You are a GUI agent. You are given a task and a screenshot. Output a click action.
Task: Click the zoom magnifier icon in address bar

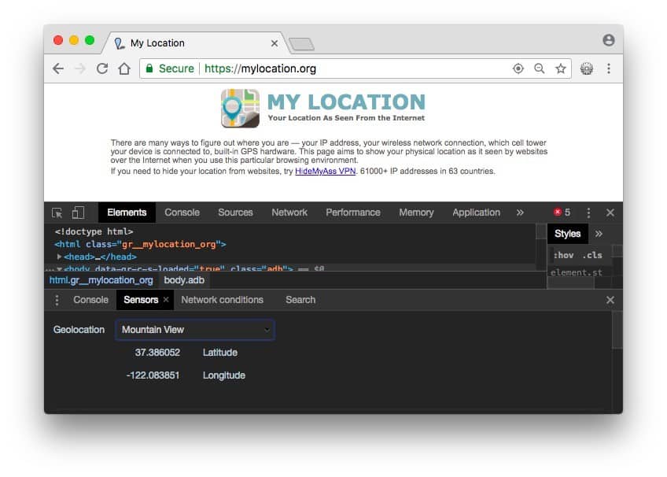click(539, 68)
